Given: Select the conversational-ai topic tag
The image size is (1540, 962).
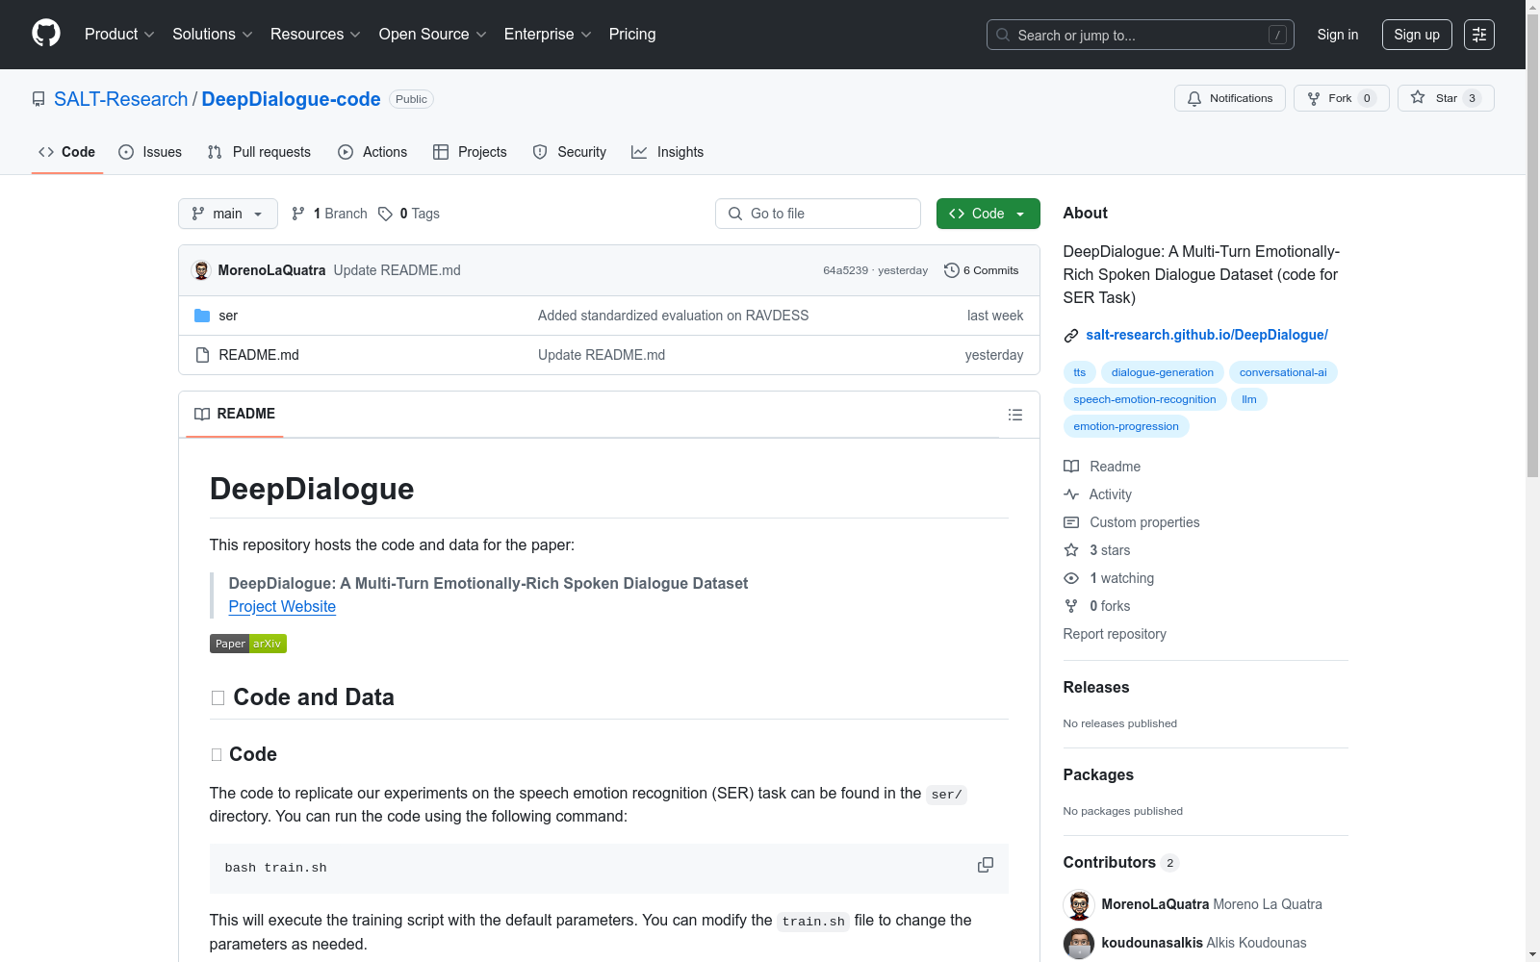Looking at the screenshot, I should pos(1283,372).
